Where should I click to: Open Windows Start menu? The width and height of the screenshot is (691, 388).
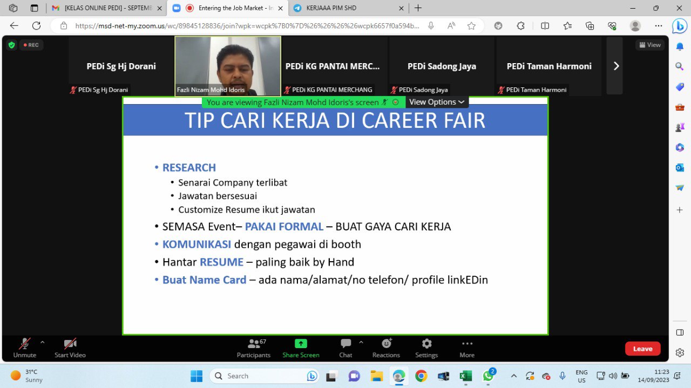197,376
